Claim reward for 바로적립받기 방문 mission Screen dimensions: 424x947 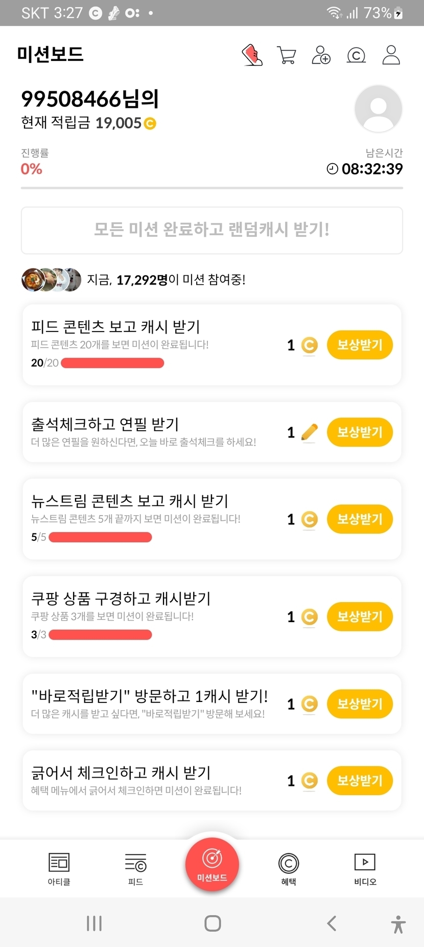(x=360, y=704)
